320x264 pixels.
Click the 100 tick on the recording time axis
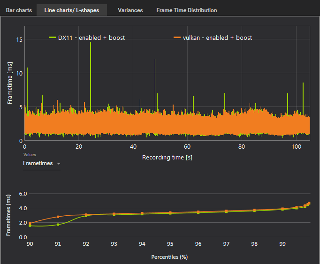[x=297, y=146]
